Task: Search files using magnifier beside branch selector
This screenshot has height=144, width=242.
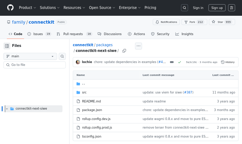Action: click(62, 56)
